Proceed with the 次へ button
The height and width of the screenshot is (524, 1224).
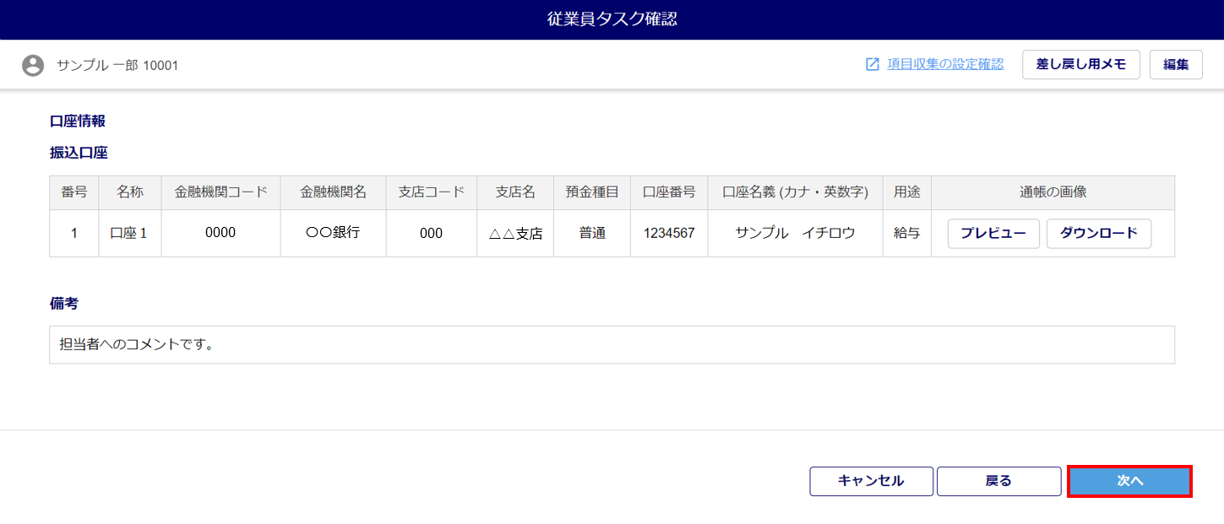tap(1129, 481)
